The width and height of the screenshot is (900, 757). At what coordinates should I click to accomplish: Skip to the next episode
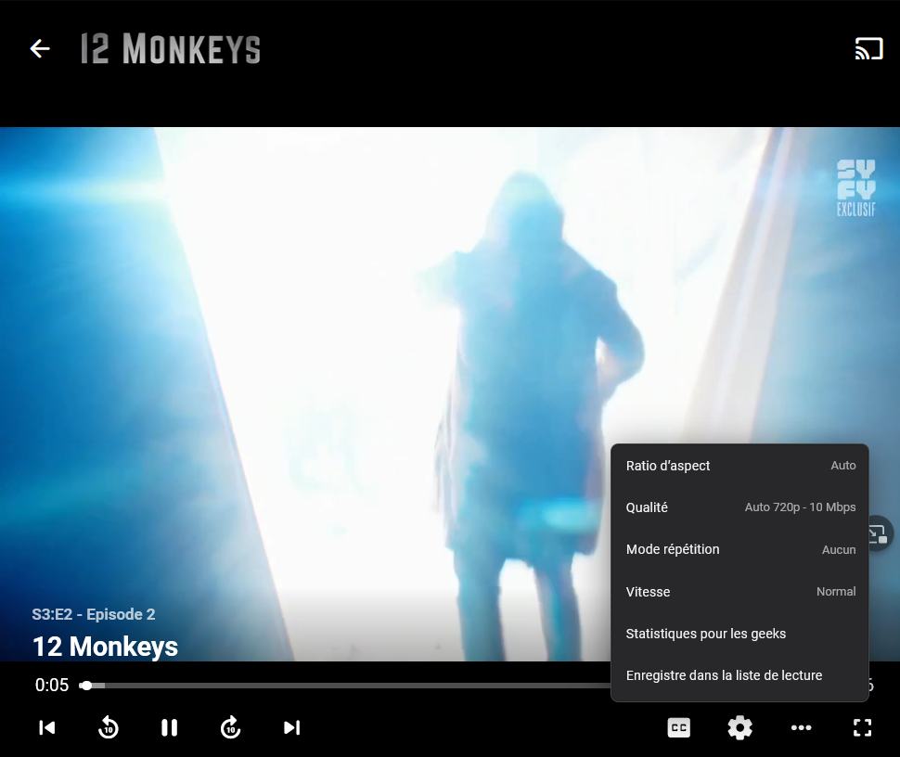[x=291, y=727]
